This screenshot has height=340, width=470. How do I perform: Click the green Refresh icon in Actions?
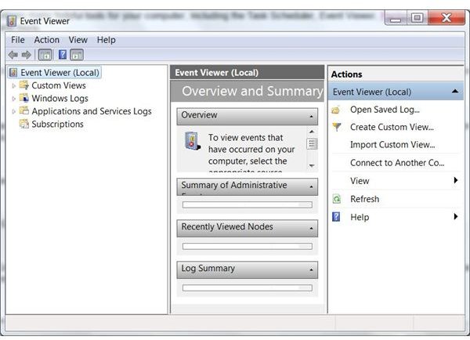337,199
